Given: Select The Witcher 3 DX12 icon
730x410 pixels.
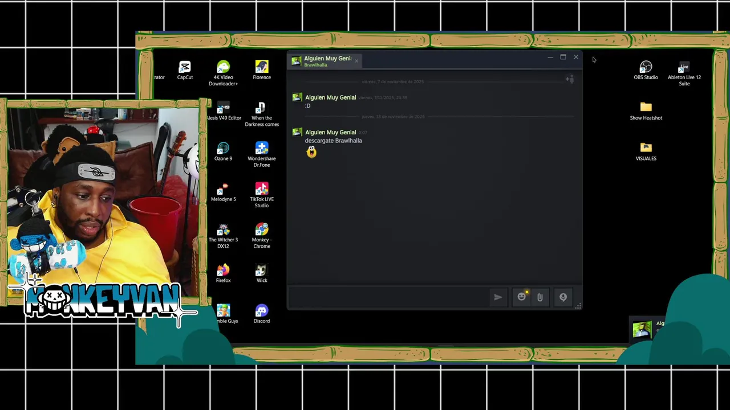Looking at the screenshot, I should (223, 236).
